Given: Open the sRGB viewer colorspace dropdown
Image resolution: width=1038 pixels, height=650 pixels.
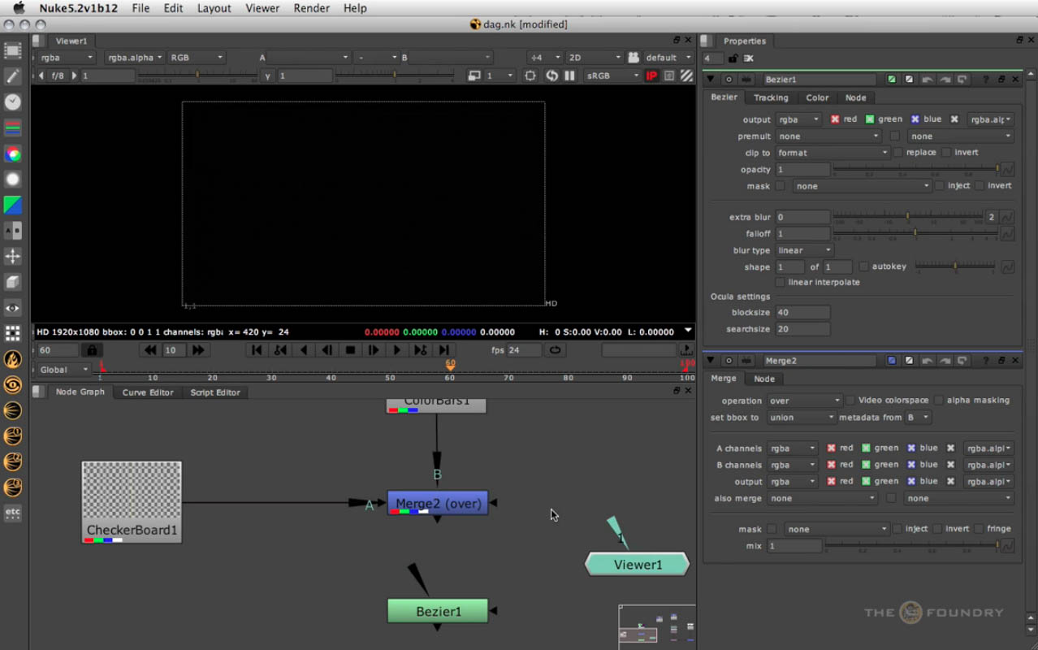Looking at the screenshot, I should click(x=612, y=75).
